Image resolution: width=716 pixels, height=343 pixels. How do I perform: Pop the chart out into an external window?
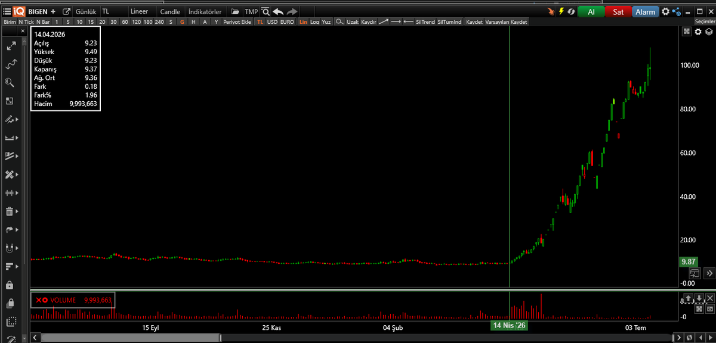[x=66, y=11]
